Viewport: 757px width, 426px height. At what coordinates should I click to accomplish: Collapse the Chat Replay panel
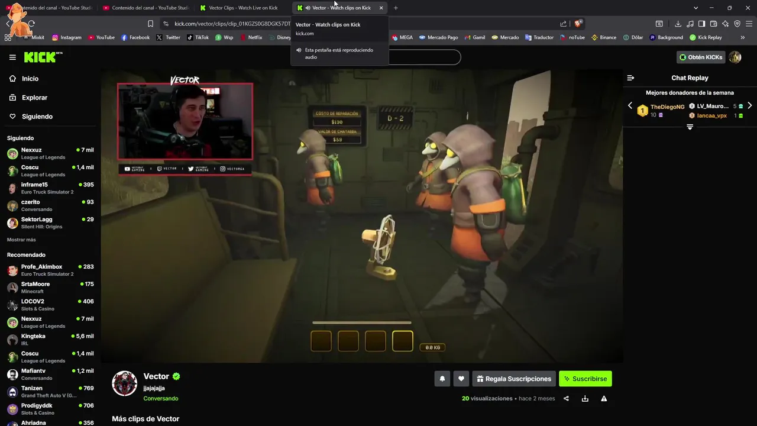pyautogui.click(x=630, y=78)
